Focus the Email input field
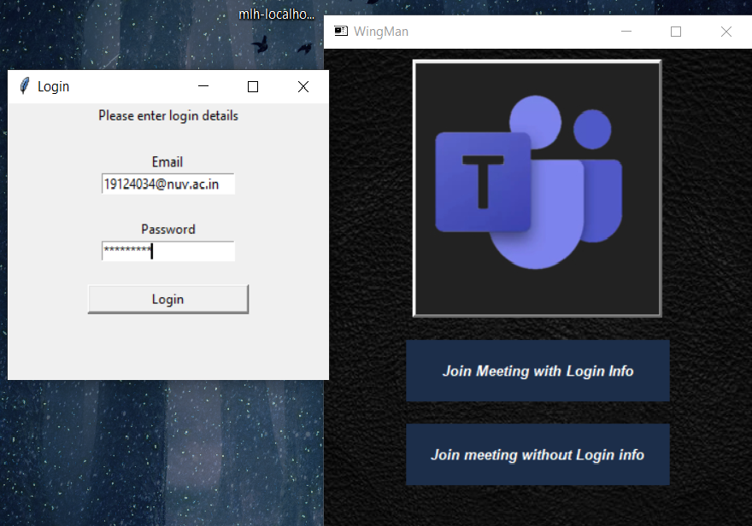 tap(167, 184)
